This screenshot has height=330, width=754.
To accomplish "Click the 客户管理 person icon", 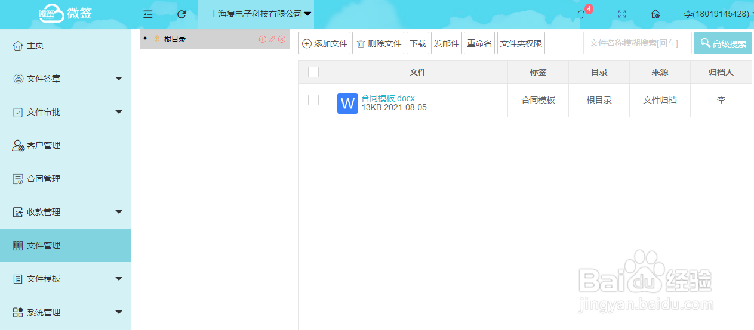I will coord(18,145).
